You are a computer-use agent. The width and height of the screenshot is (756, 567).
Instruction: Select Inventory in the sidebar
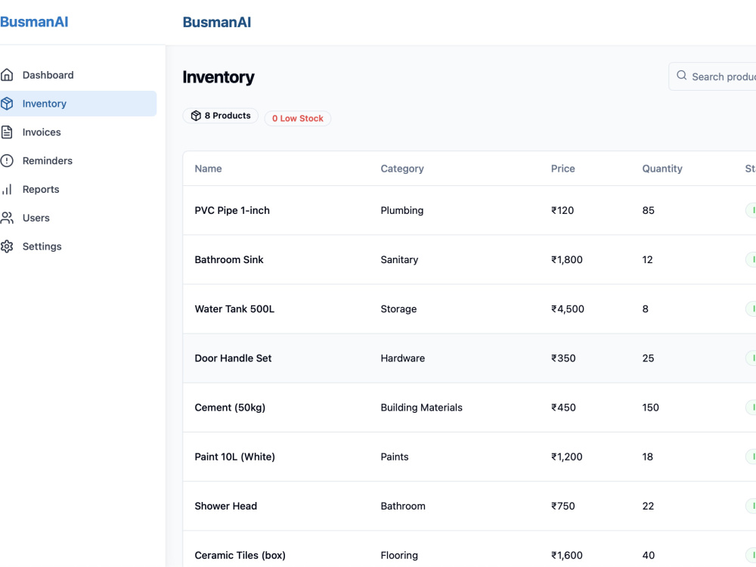pos(78,104)
